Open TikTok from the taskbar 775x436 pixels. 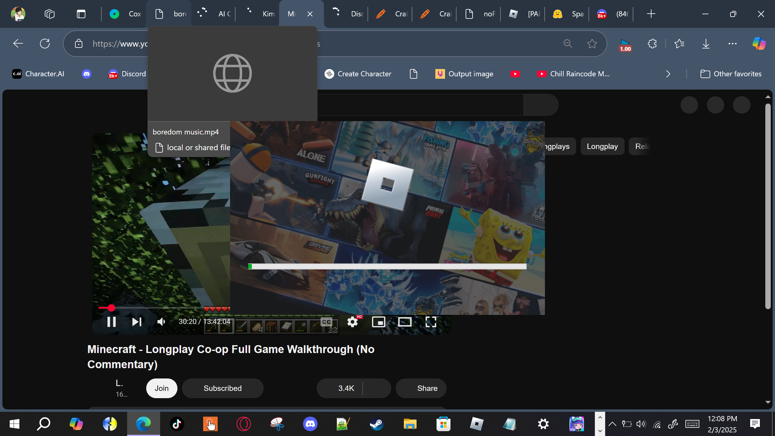[x=177, y=424]
